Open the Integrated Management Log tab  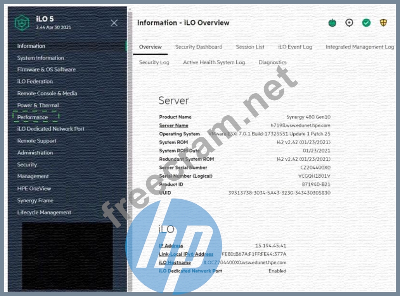tap(360, 47)
